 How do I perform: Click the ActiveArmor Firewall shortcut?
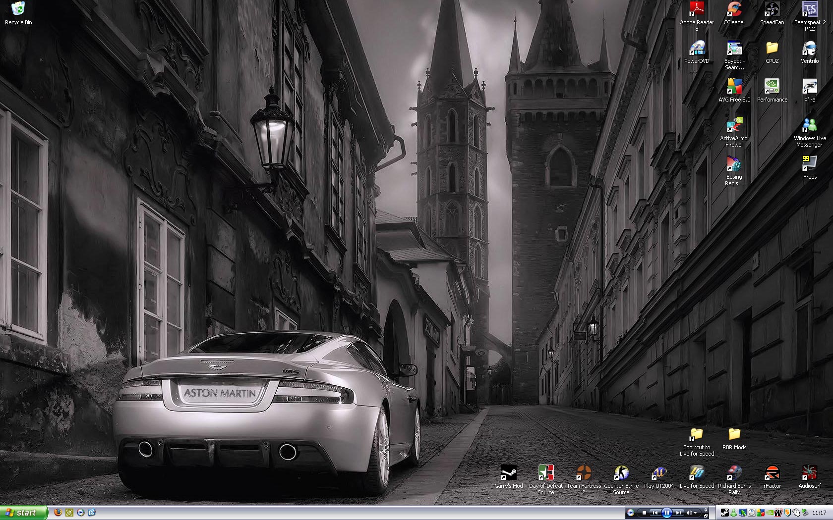tap(734, 132)
